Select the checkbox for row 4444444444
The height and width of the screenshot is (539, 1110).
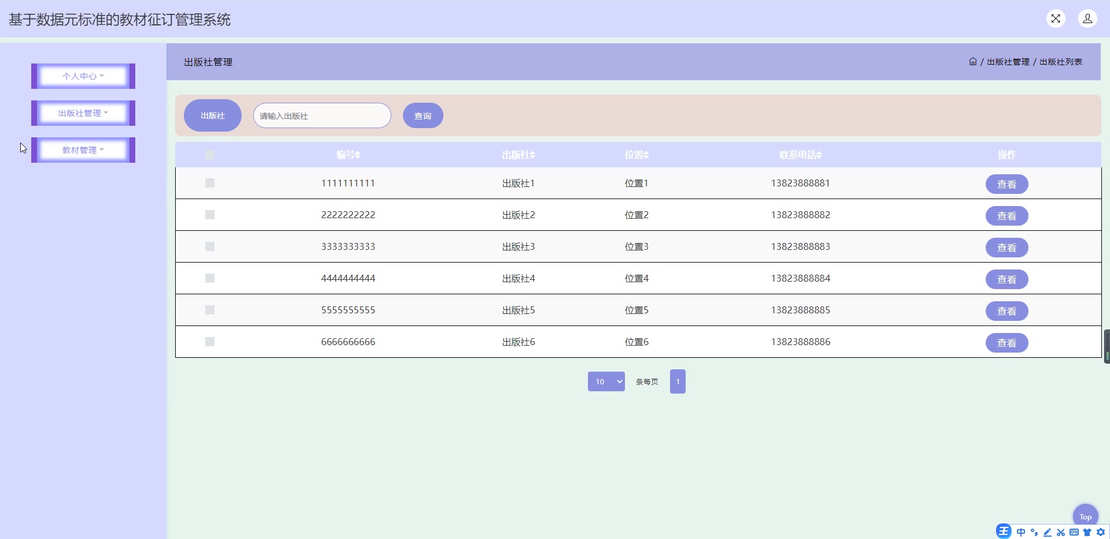click(210, 278)
